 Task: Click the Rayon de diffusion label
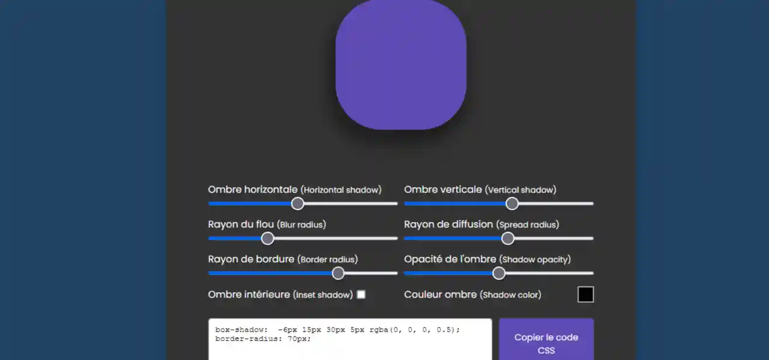pyautogui.click(x=481, y=224)
